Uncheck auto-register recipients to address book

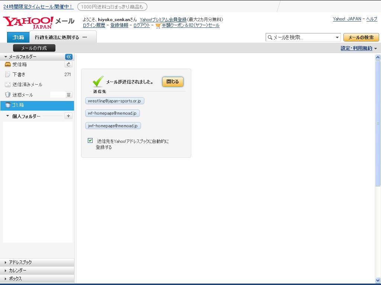coord(90,141)
